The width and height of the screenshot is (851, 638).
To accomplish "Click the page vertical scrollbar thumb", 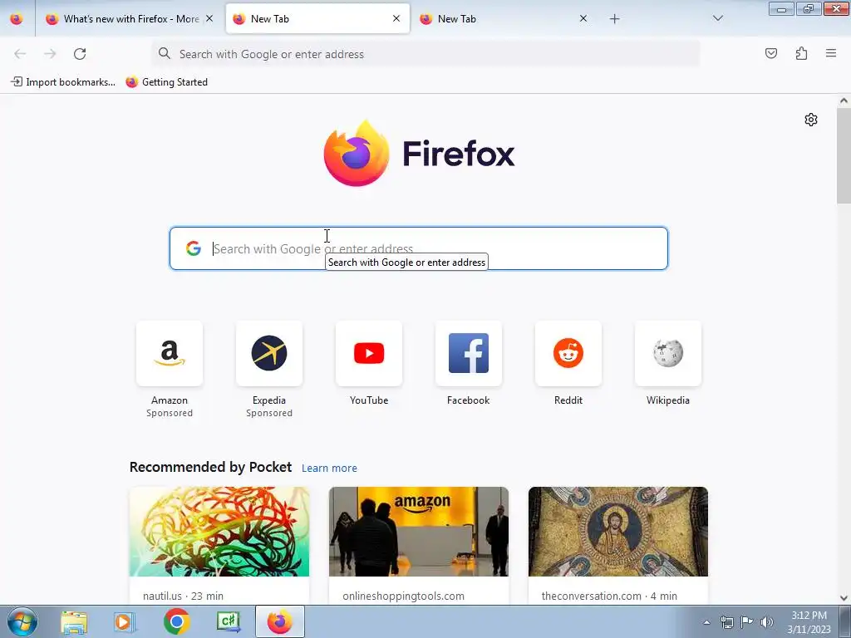I will click(844, 155).
